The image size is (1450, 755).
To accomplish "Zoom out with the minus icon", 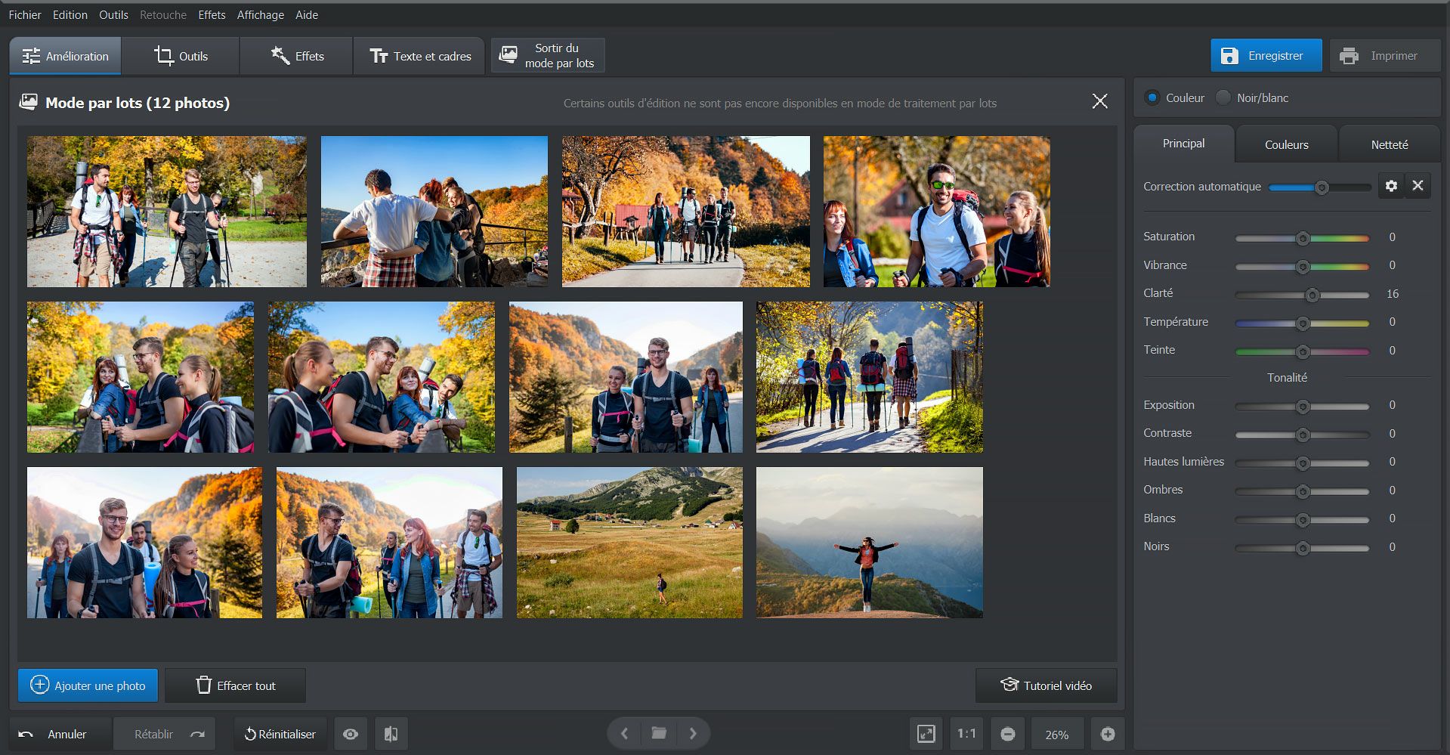I will 1007,734.
